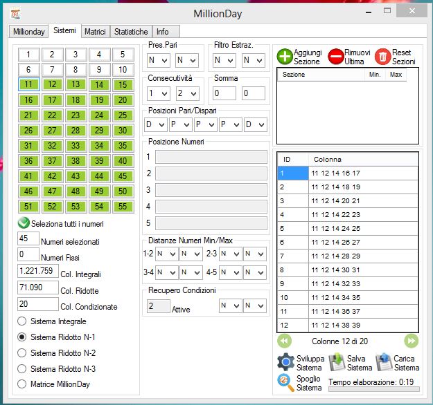Deselect number 11 in the grid
433x405 pixels.
tap(28, 84)
